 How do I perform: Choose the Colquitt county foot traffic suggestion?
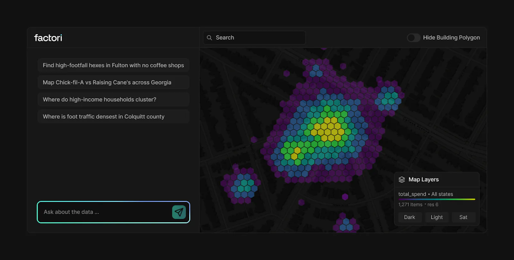113,117
